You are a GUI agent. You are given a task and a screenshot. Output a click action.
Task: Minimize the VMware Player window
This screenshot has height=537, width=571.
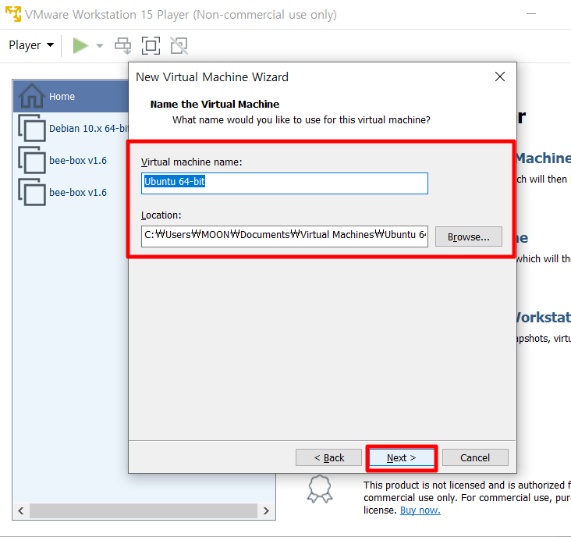(531, 14)
